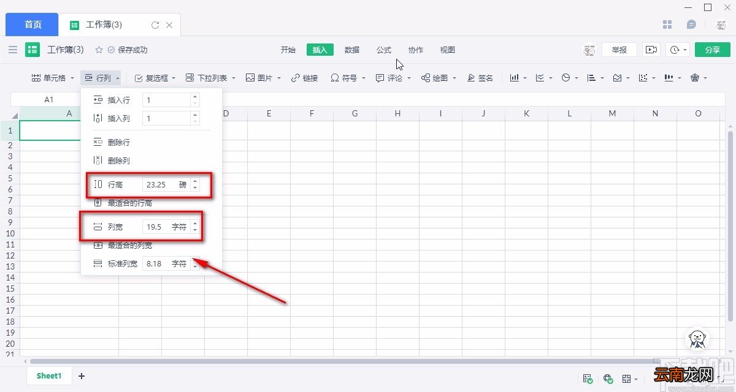Choose 插入列 in the menu
736x392 pixels.
pyautogui.click(x=118, y=118)
